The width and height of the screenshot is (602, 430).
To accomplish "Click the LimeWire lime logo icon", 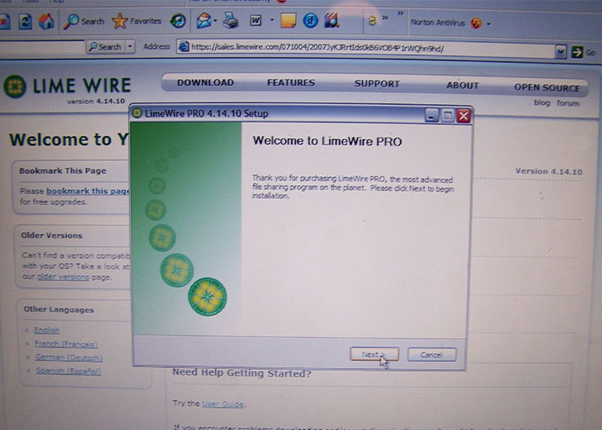I will 15,87.
